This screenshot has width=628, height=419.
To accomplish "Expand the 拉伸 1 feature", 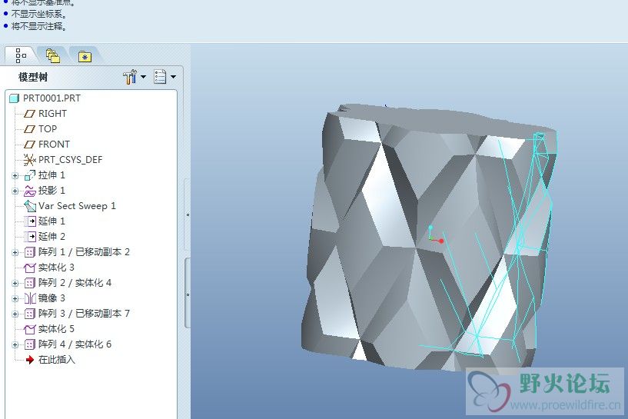I will [15, 175].
